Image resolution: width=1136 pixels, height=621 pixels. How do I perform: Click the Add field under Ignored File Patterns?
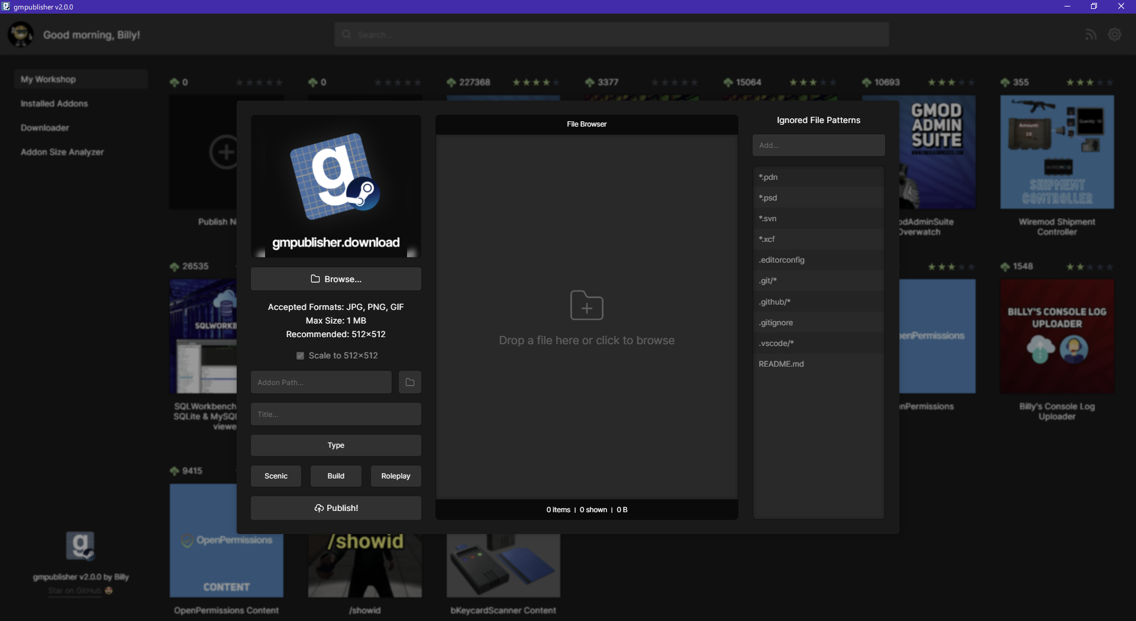coord(818,145)
